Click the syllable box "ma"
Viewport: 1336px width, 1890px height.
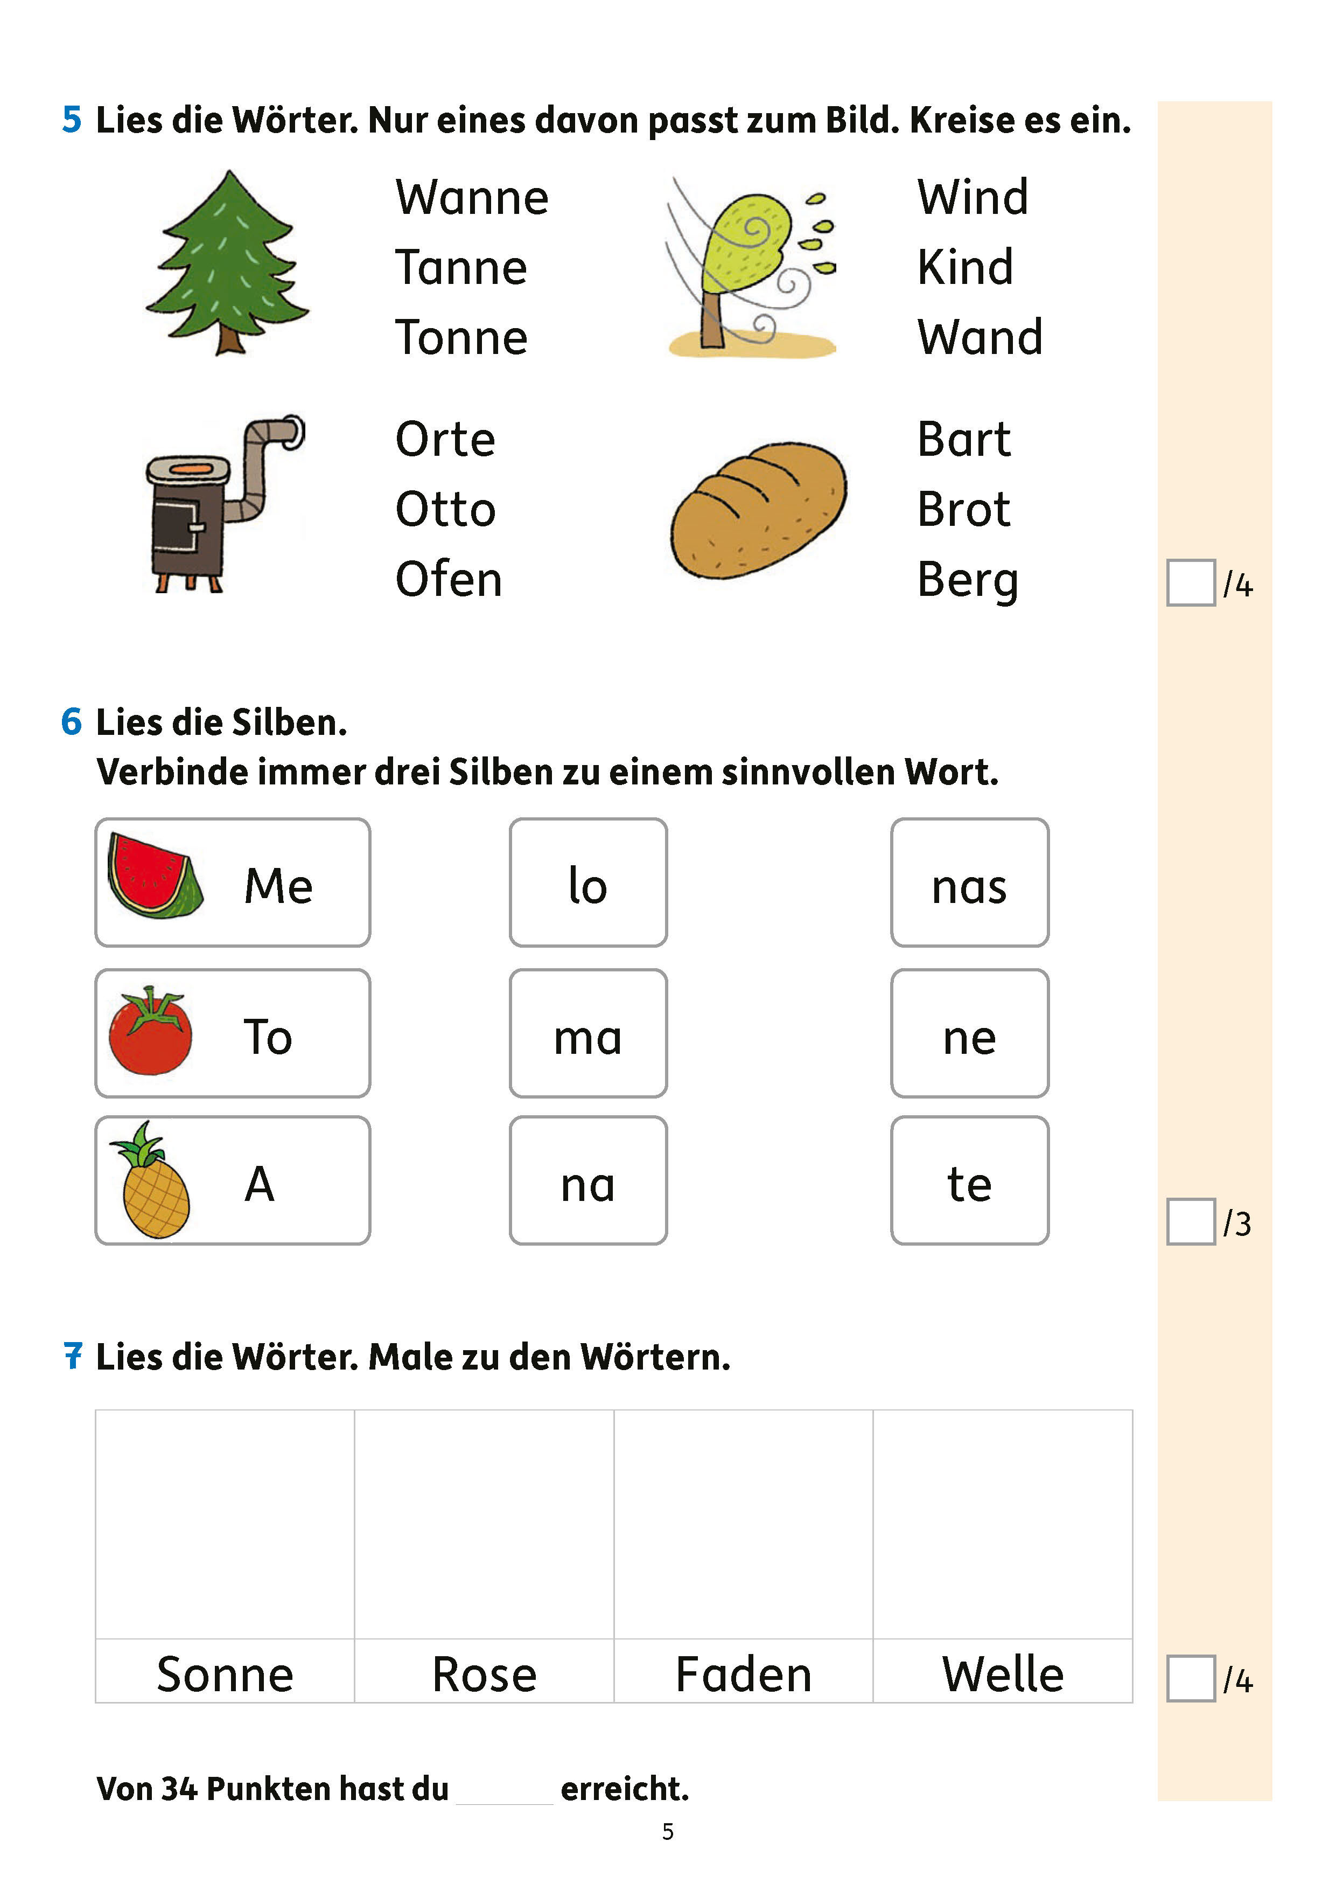pyautogui.click(x=587, y=1033)
